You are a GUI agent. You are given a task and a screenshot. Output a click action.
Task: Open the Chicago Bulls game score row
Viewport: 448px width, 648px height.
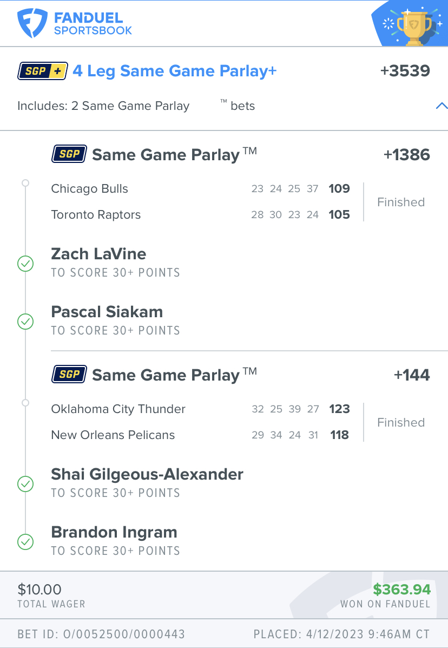point(200,189)
